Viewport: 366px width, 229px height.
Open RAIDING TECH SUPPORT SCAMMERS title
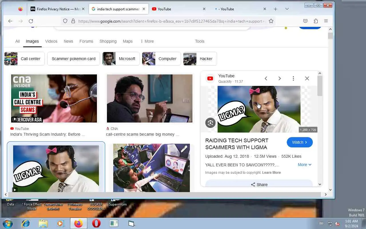237,144
